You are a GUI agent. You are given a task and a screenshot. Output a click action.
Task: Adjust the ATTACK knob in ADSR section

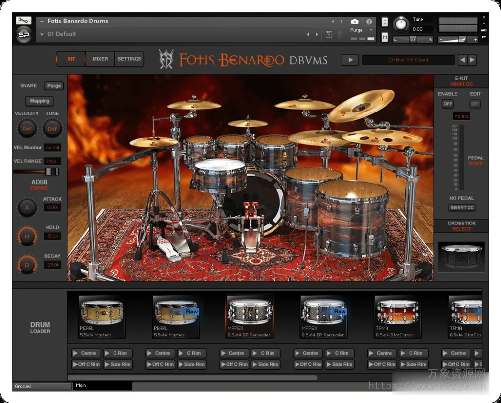coord(27,207)
